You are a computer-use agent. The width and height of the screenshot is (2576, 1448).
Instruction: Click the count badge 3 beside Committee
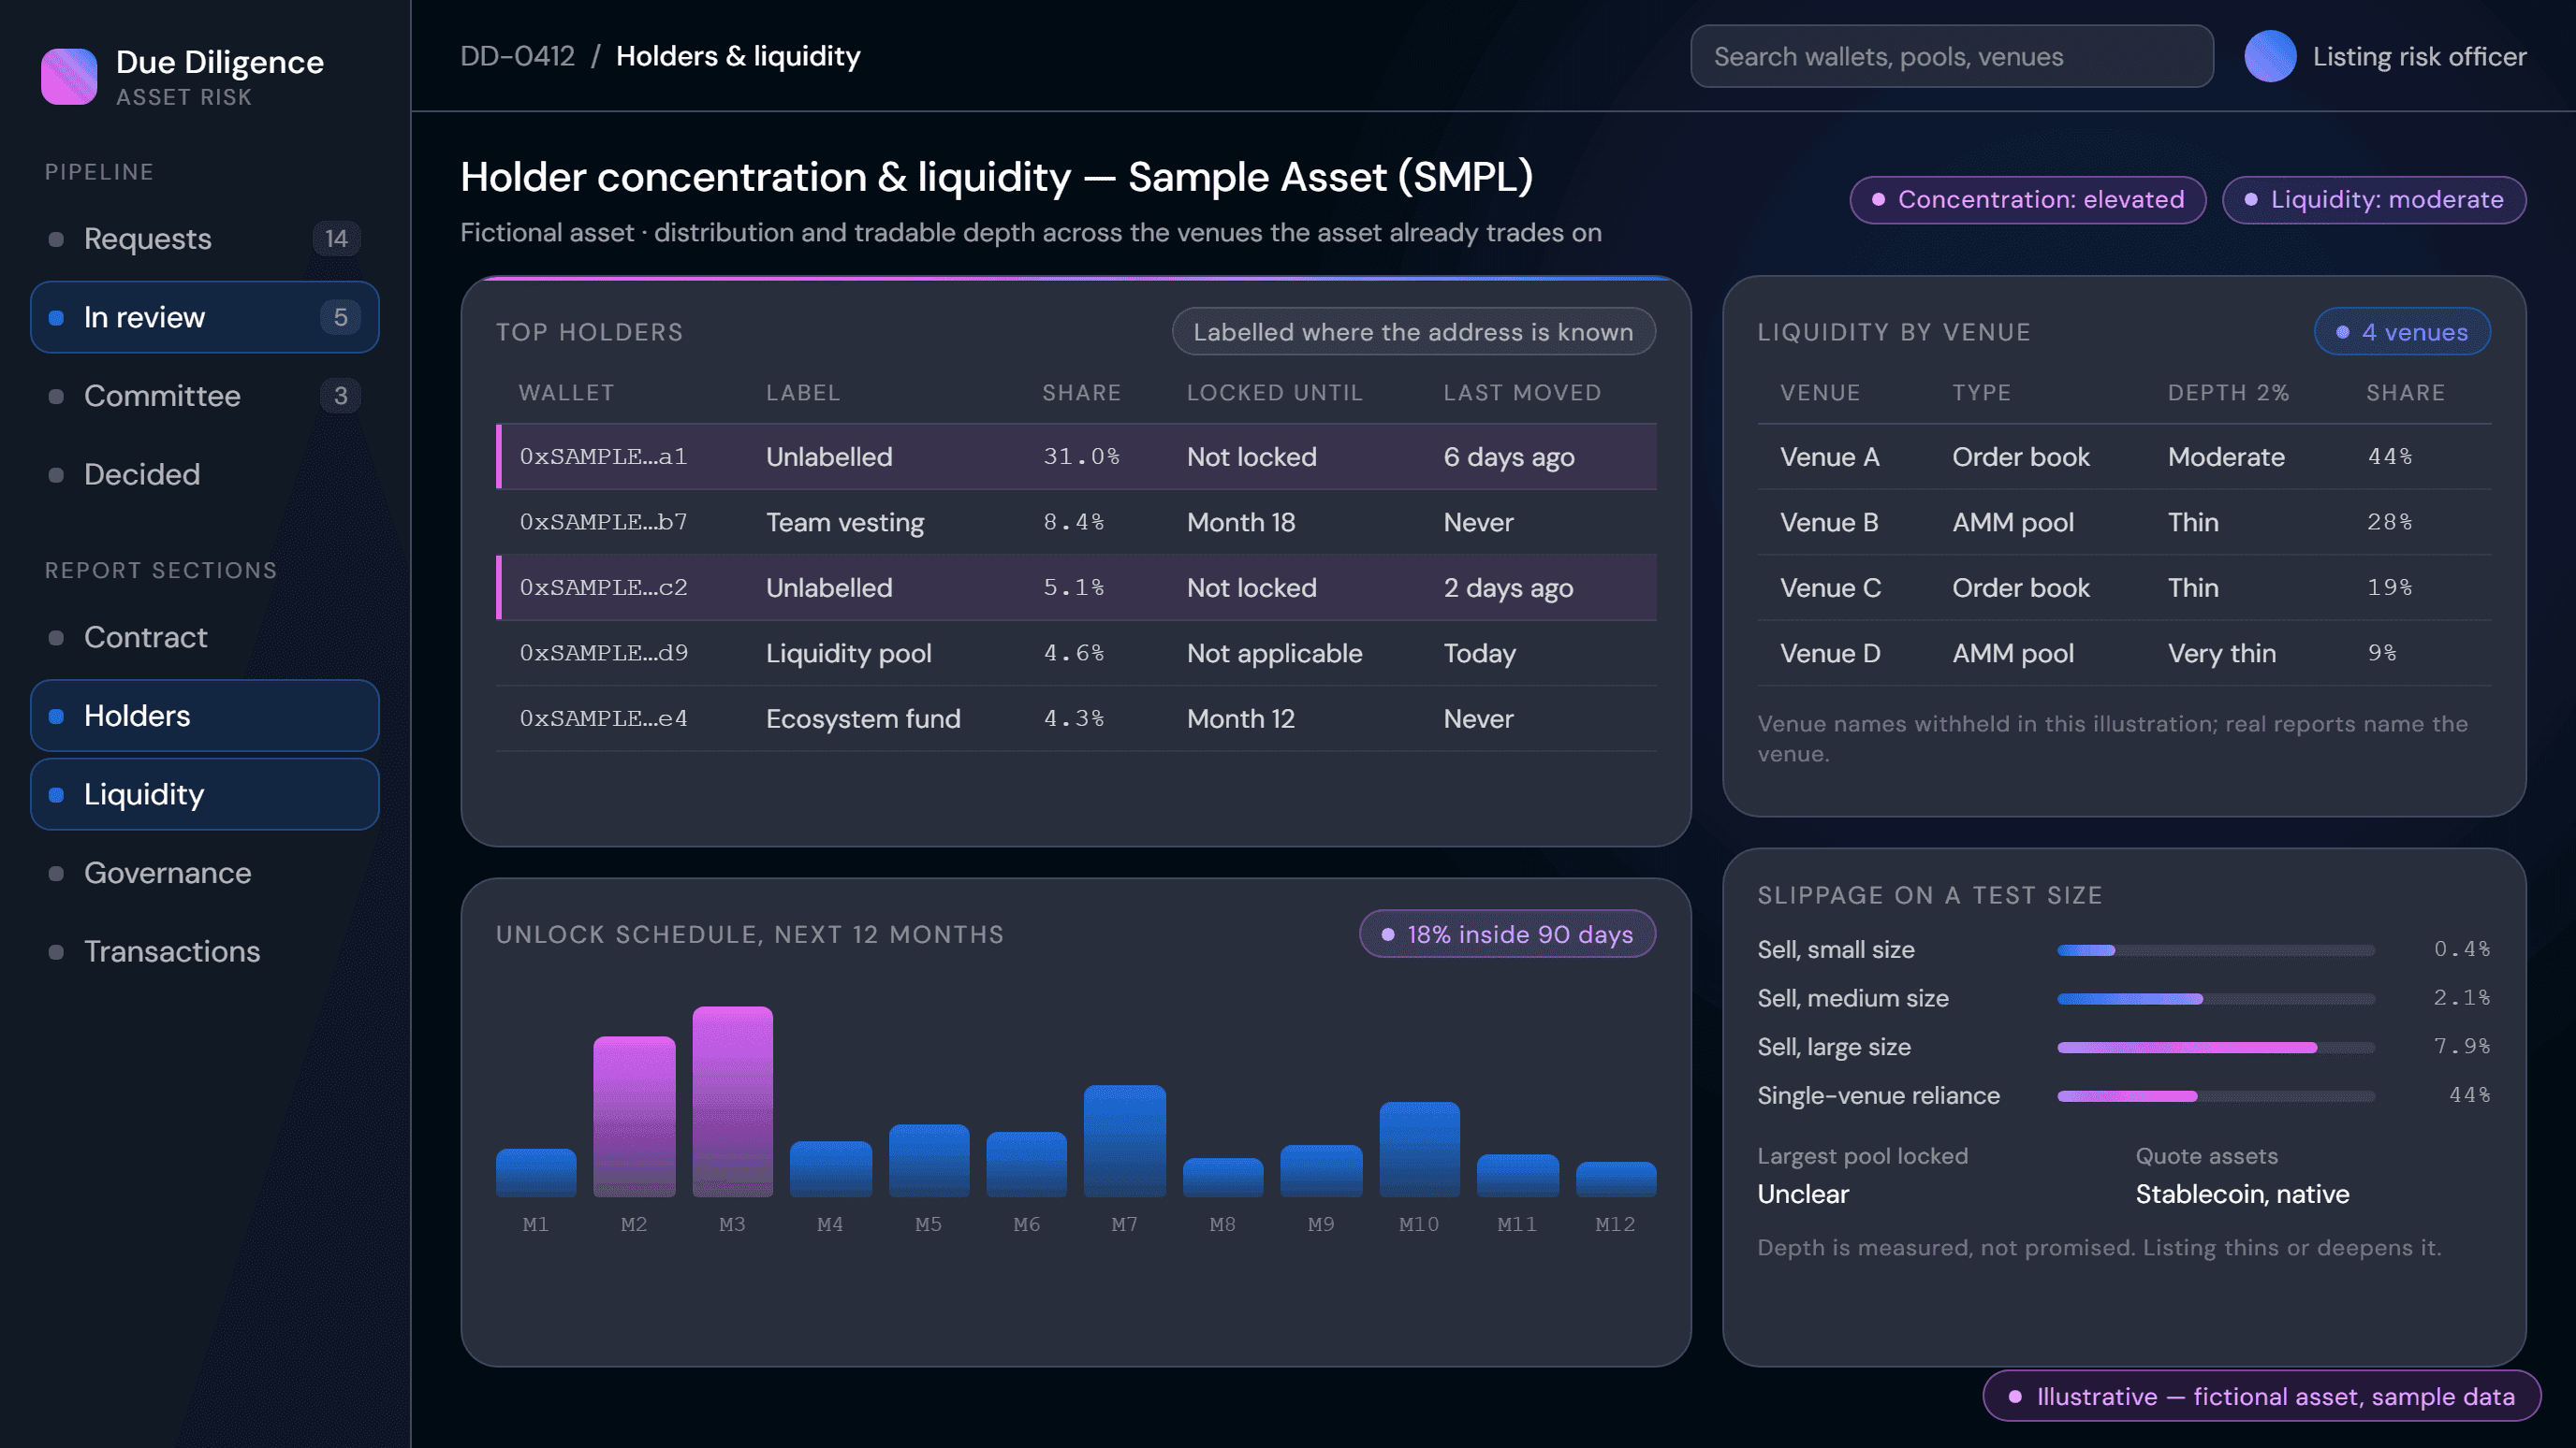(340, 396)
